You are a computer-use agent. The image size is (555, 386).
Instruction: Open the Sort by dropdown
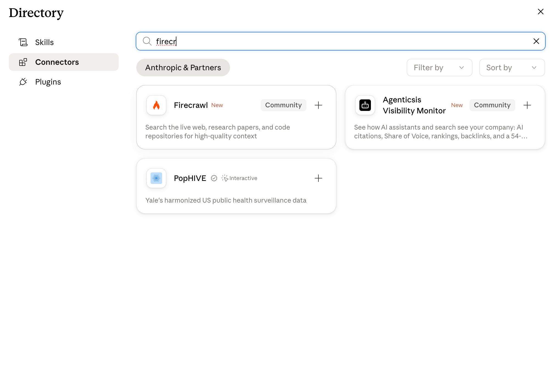(512, 68)
